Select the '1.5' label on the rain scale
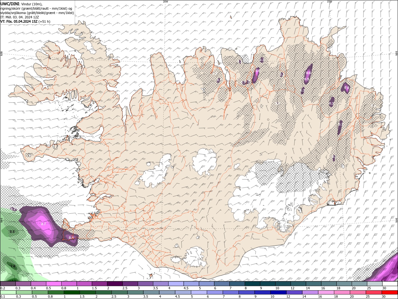The image size is (398, 299). (x=82, y=297)
